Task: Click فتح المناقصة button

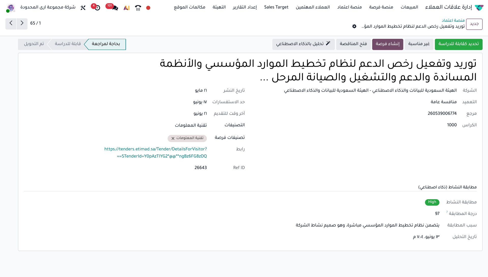Action: pyautogui.click(x=353, y=44)
